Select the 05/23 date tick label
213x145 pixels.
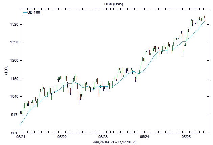(103, 137)
